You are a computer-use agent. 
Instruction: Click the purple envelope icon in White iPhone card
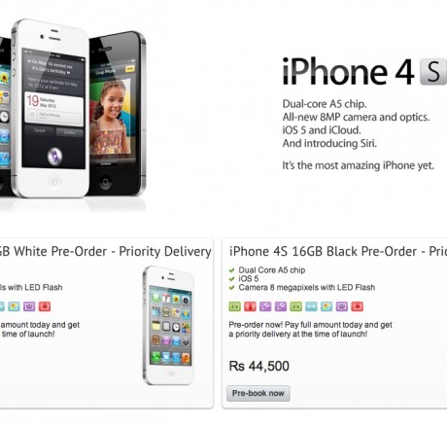point(29,306)
